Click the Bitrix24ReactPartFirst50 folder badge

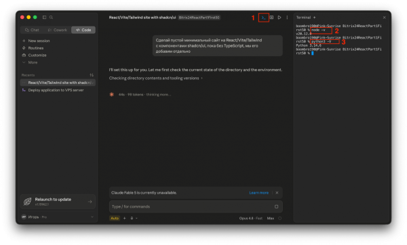[199, 18]
